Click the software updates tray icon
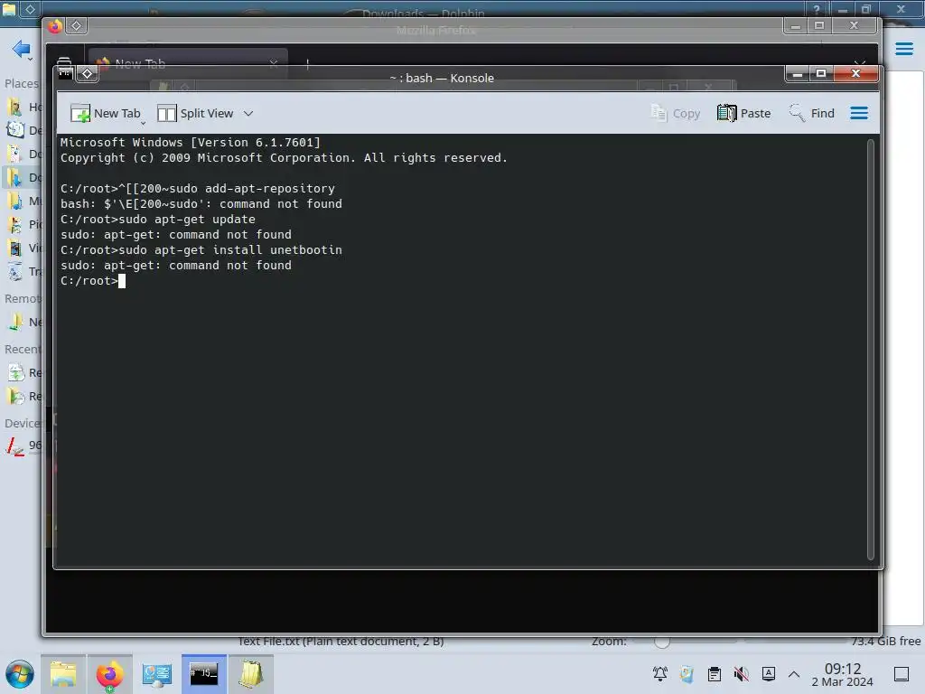This screenshot has height=694, width=925. (x=687, y=674)
